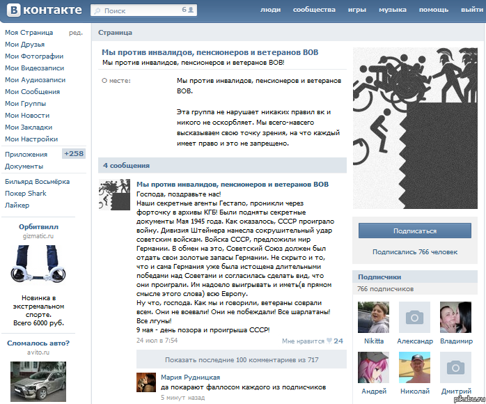The width and height of the screenshot is (486, 404).
Task: Open Мои Друзья
Action: (24, 45)
